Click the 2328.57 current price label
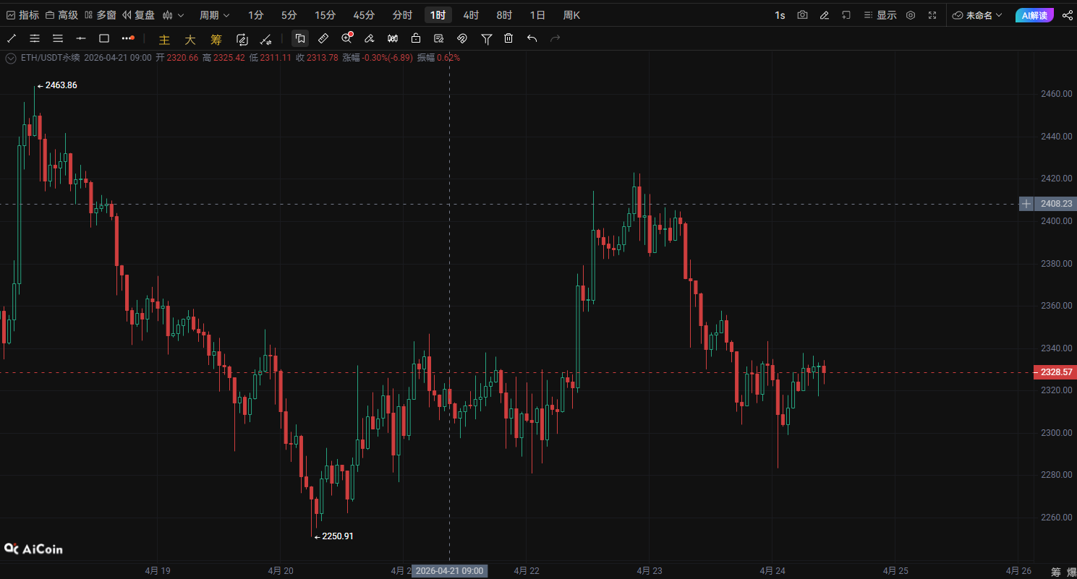 pyautogui.click(x=1055, y=372)
